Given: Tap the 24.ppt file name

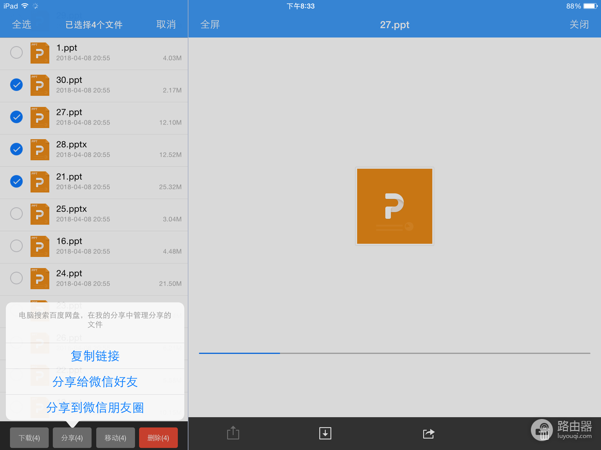Looking at the screenshot, I should [69, 273].
